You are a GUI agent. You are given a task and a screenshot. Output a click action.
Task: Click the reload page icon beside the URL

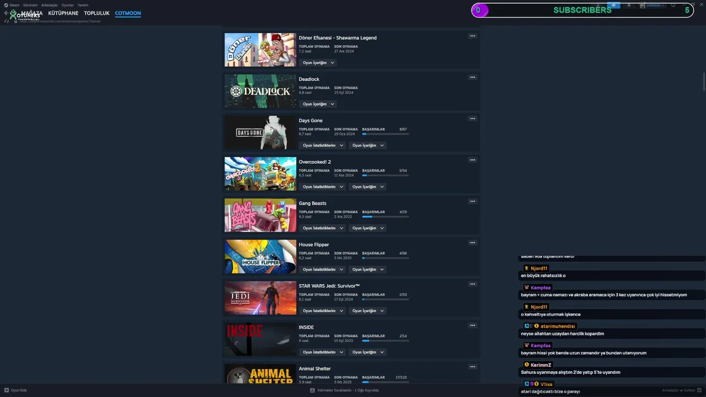pos(7,21)
